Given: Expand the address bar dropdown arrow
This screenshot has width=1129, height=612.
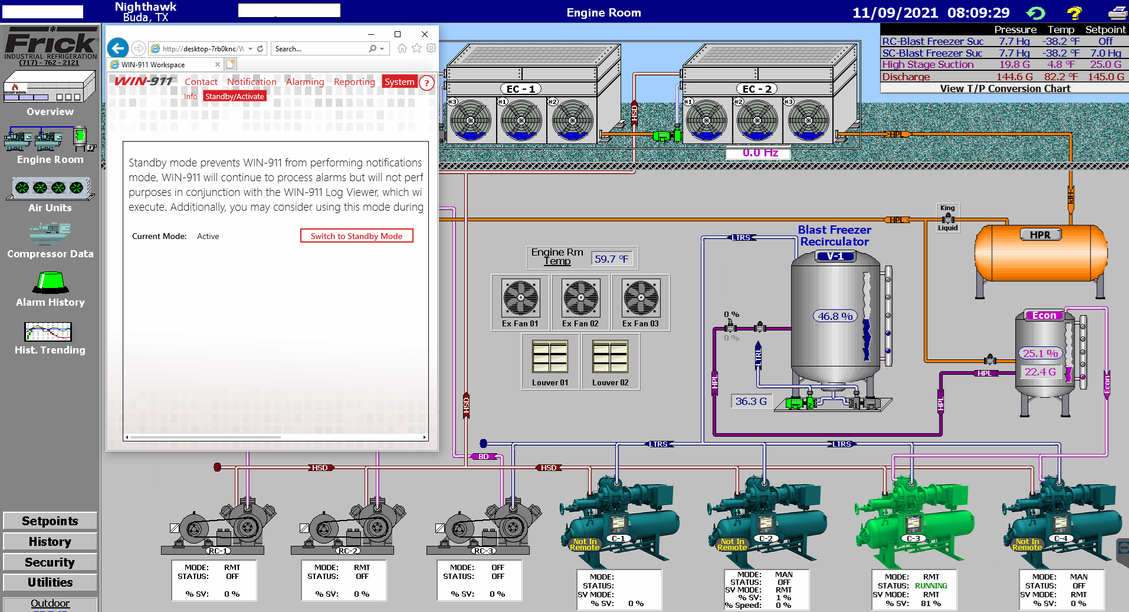Looking at the screenshot, I should 250,48.
